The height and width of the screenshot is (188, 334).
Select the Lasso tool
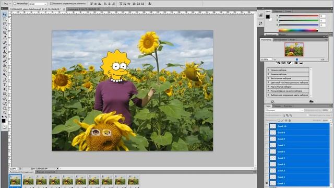pyautogui.click(x=5, y=23)
